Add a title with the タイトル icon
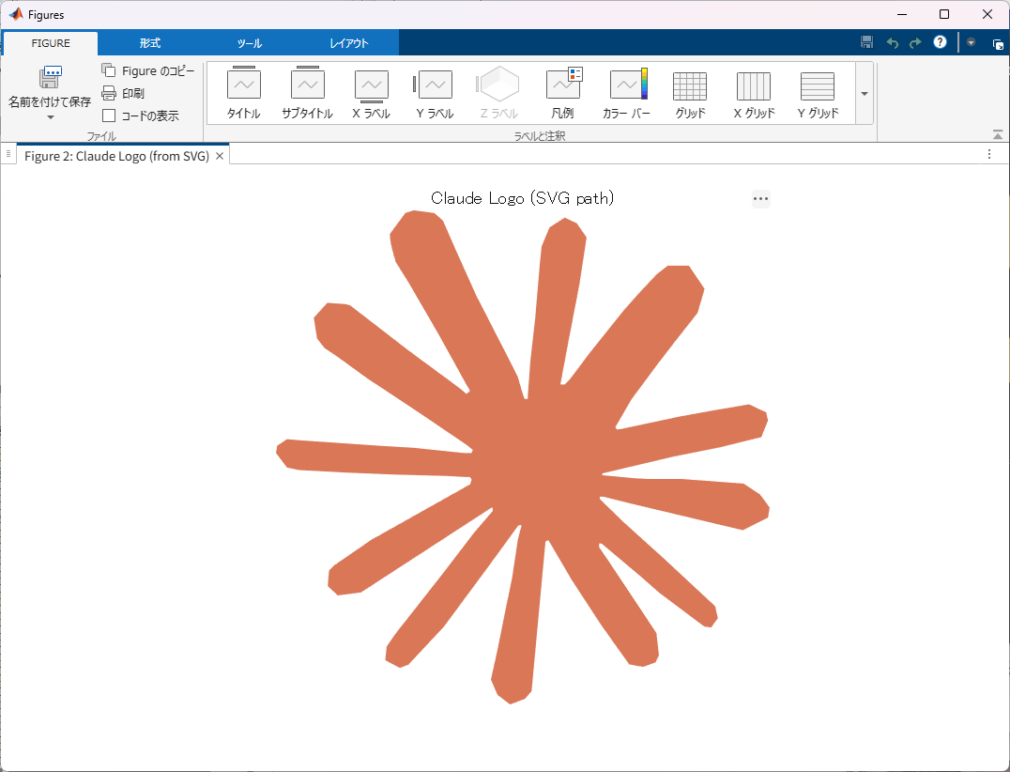The image size is (1010, 772). pyautogui.click(x=243, y=93)
